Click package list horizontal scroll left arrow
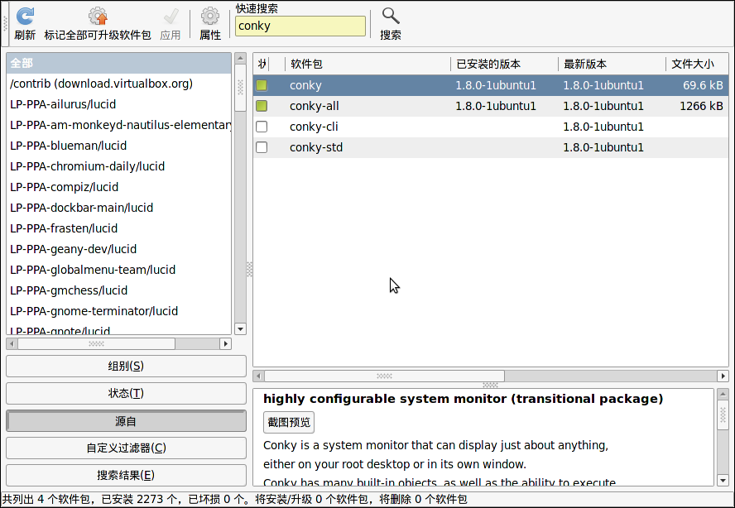Image resolution: width=735 pixels, height=508 pixels. tap(259, 376)
